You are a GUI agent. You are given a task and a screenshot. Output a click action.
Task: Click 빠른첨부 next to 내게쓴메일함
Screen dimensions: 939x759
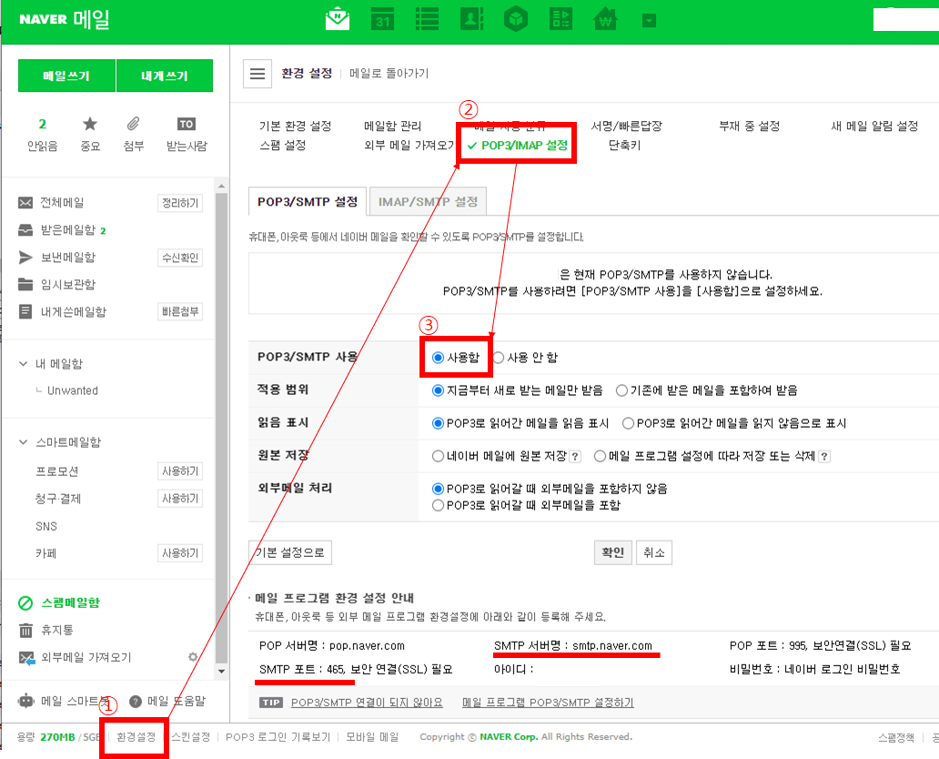180,311
